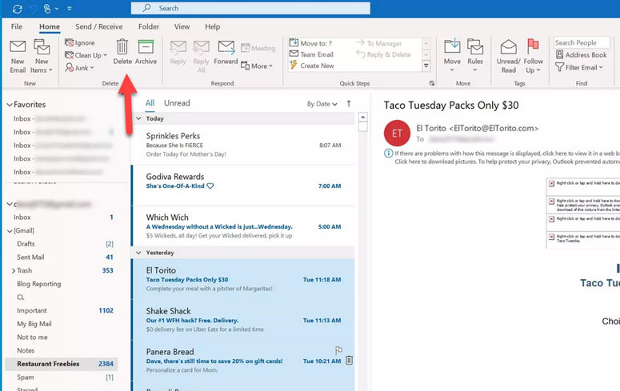Click the Delete trash can icon in ribbon
The width and height of the screenshot is (620, 391).
[x=122, y=46]
